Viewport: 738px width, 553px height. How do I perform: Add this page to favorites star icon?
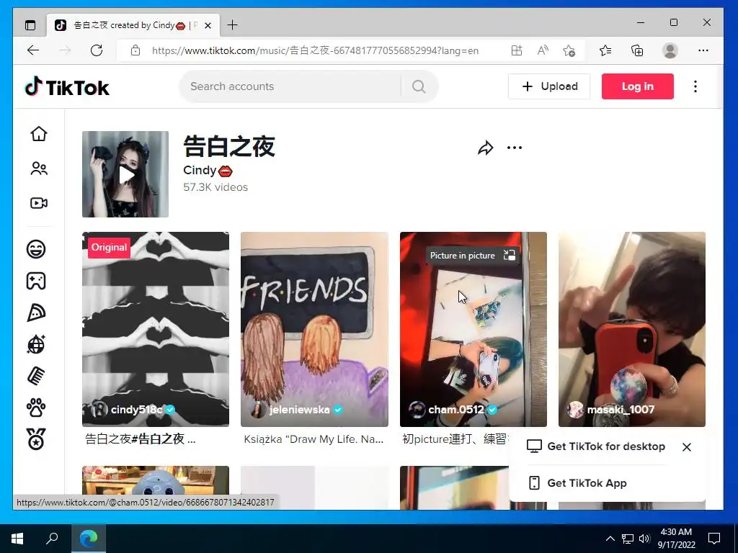[569, 50]
